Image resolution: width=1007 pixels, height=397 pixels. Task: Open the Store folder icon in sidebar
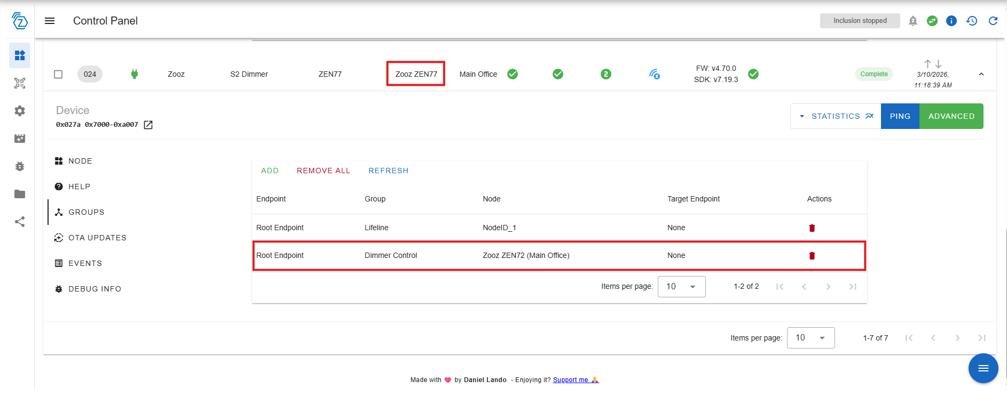pos(20,194)
